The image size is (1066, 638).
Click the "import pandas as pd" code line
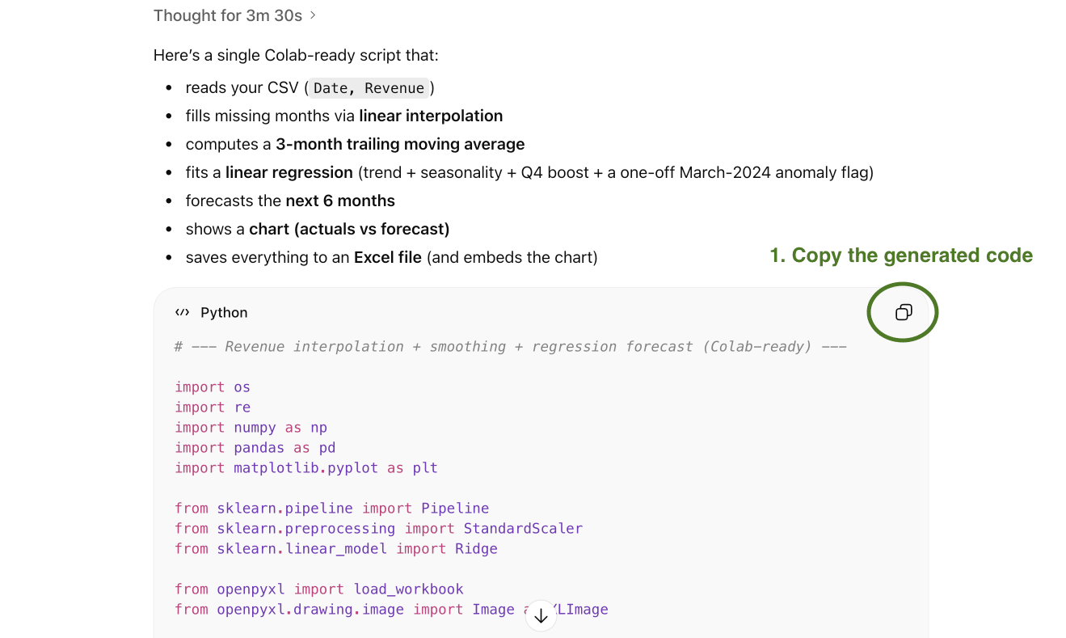point(255,448)
